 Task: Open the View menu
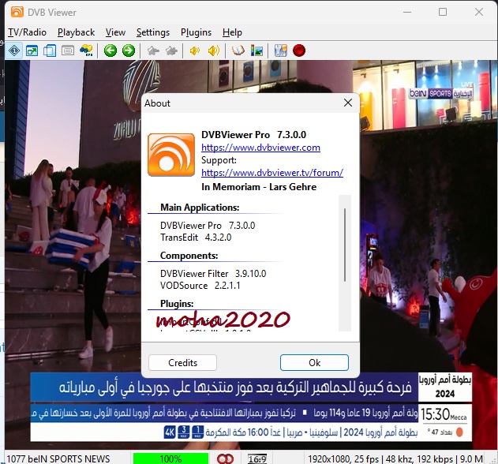click(115, 32)
